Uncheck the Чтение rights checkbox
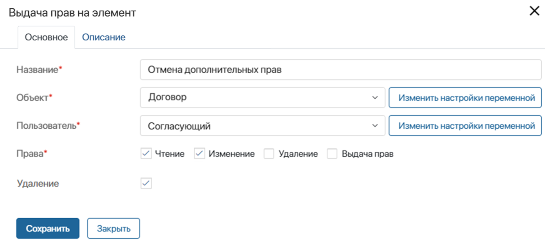 pos(146,154)
